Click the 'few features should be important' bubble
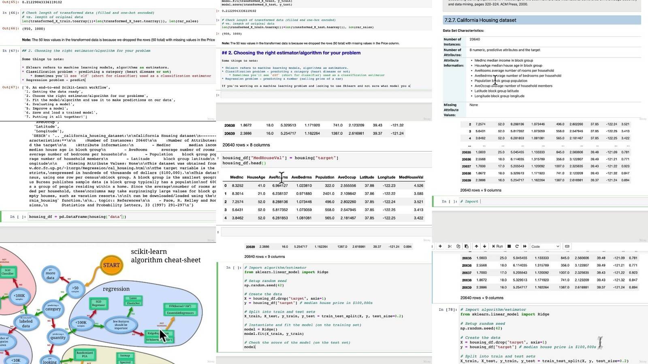The height and width of the screenshot is (364, 648). tap(121, 325)
